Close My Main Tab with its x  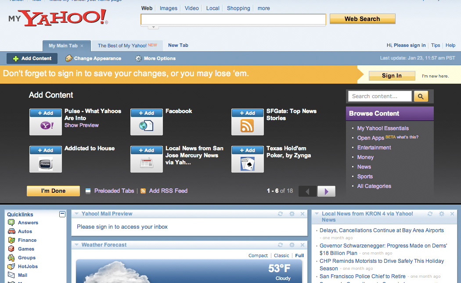(82, 46)
